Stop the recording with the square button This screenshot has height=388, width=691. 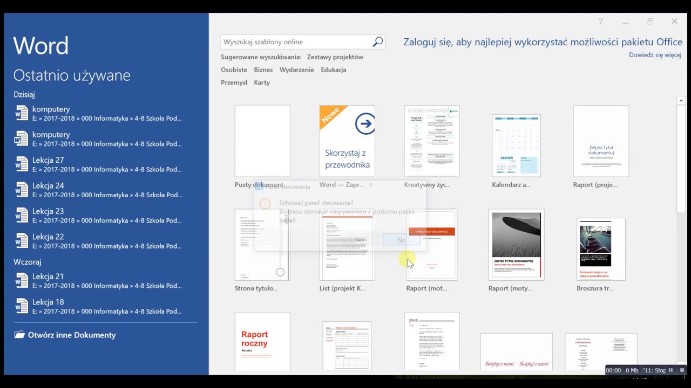pyautogui.click(x=682, y=370)
